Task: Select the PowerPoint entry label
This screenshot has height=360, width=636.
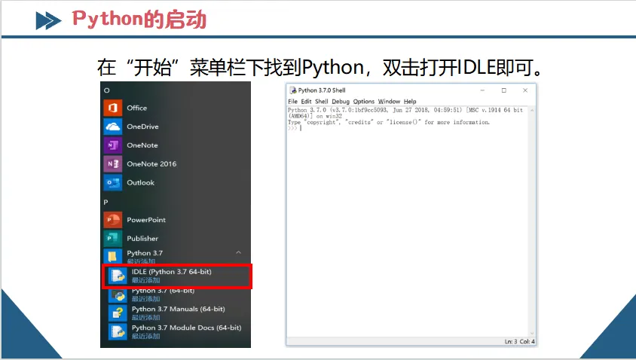Action: coord(146,220)
